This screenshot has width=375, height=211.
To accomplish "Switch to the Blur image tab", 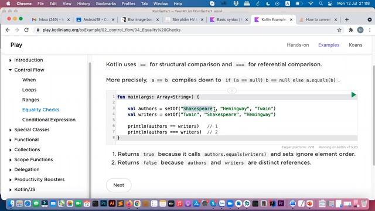I will click(x=140, y=19).
